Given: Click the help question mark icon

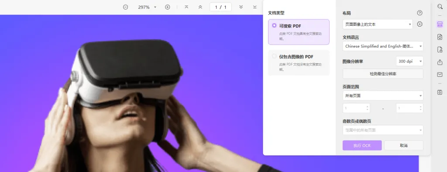Looking at the screenshot, I should click(419, 13).
